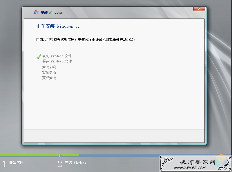232x172 pixels.
Task: Click the 安装 Windows stage label at bottom
Action: (75, 162)
